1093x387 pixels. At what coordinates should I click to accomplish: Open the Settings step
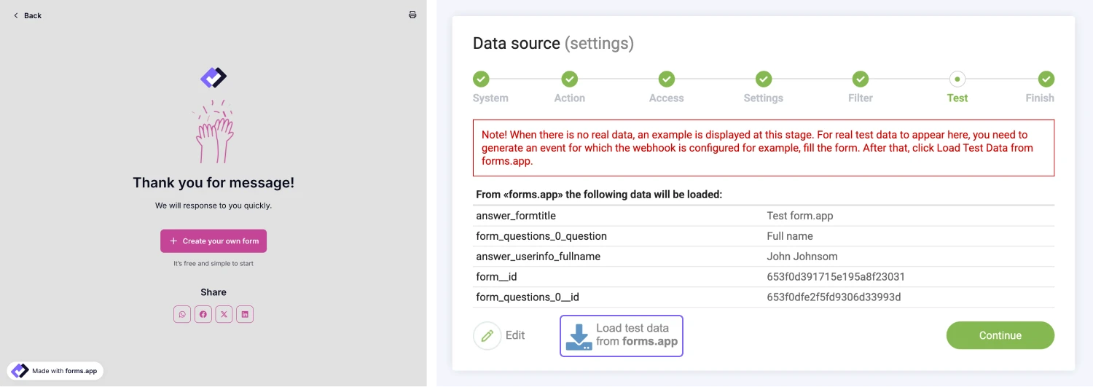tap(763, 79)
